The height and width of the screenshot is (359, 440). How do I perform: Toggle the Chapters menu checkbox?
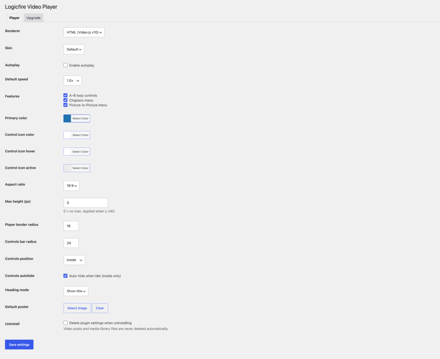click(x=65, y=100)
